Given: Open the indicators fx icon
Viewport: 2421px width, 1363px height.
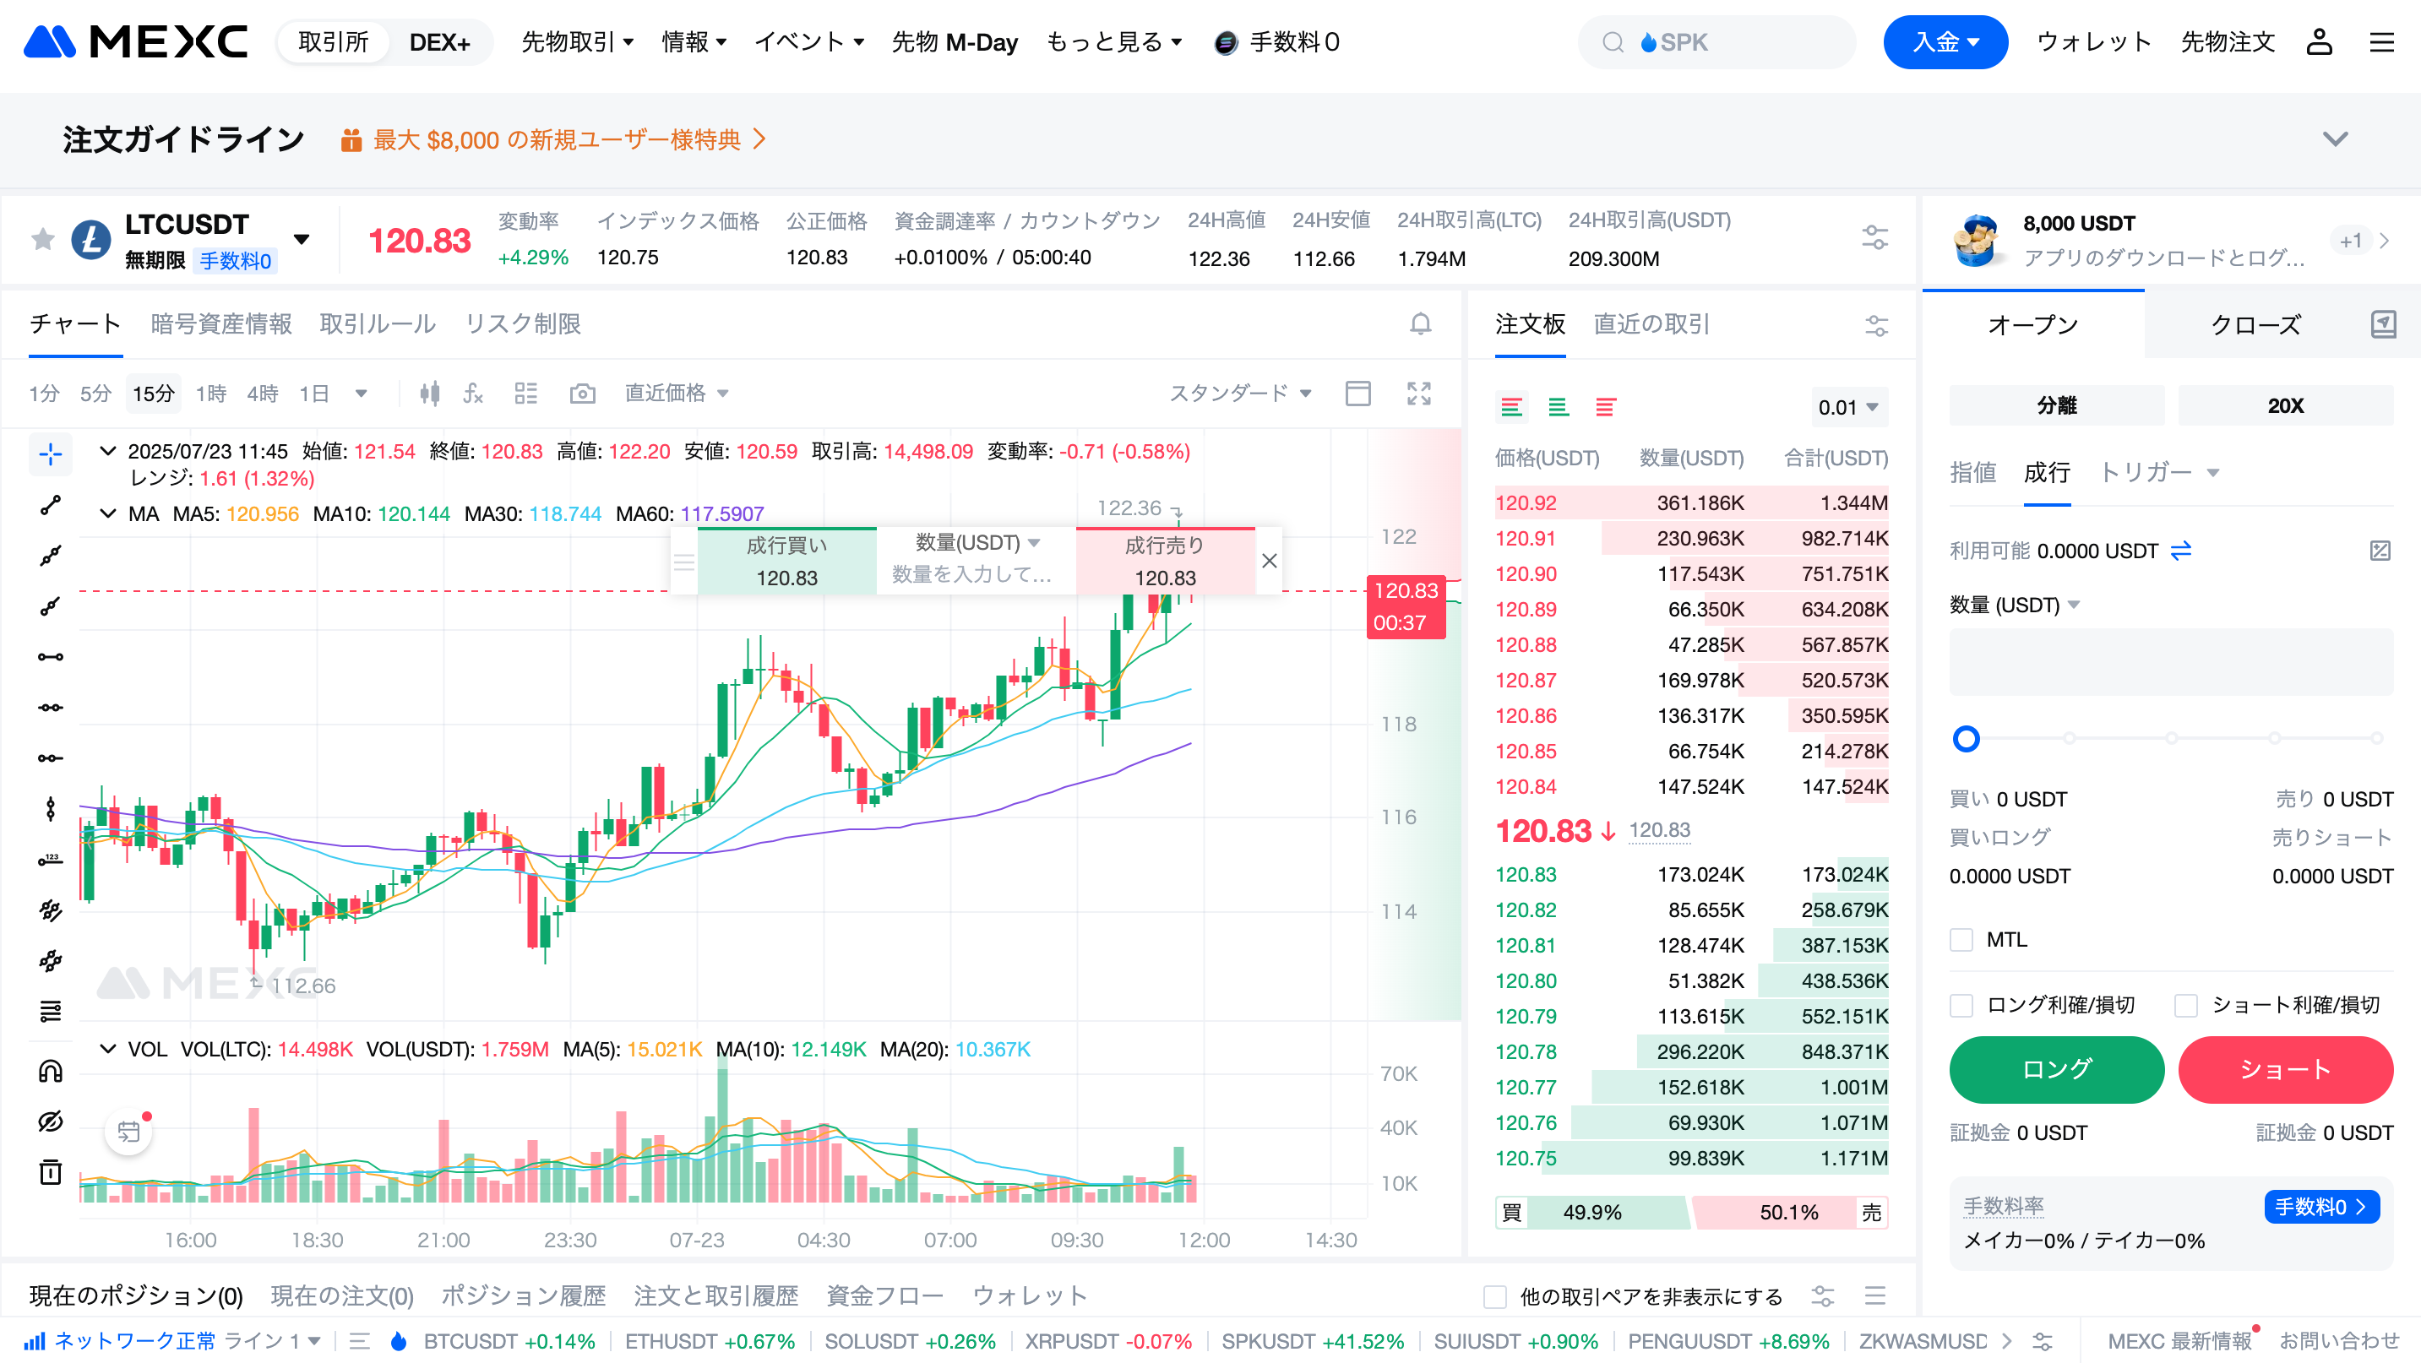Looking at the screenshot, I should click(474, 393).
